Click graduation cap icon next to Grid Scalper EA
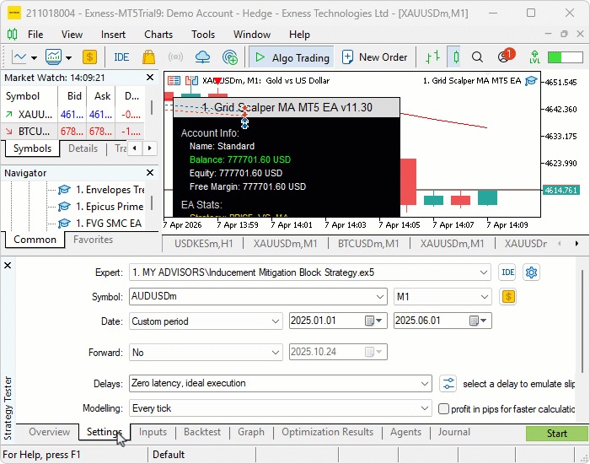Viewport: 590px width, 464px height. [531, 81]
